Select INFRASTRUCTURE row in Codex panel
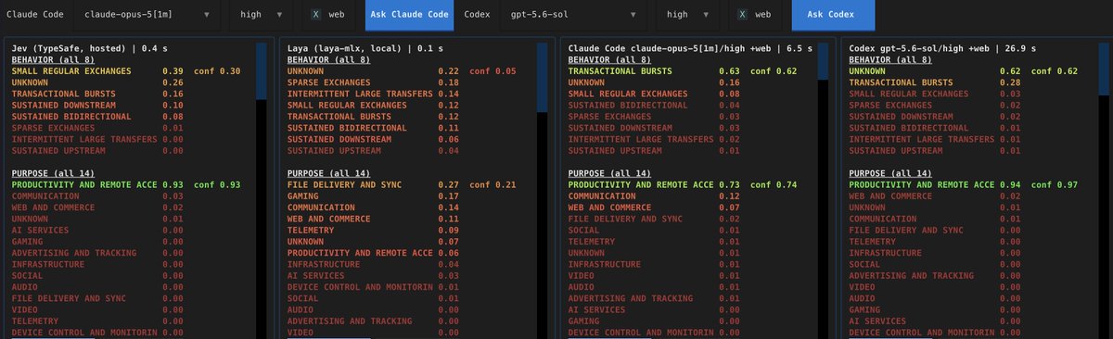Viewport: 1113px width, 339px height. [x=936, y=253]
